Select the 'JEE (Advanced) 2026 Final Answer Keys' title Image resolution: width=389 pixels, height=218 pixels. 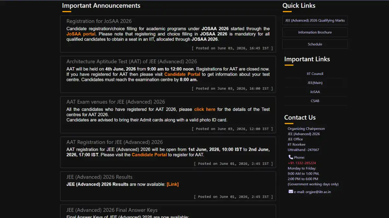coord(112,210)
